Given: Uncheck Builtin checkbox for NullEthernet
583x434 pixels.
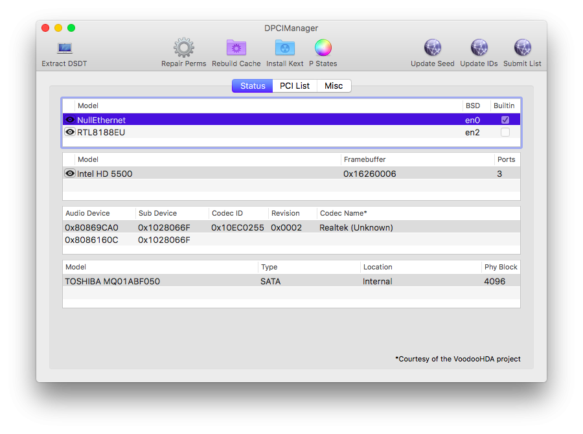Looking at the screenshot, I should 505,120.
